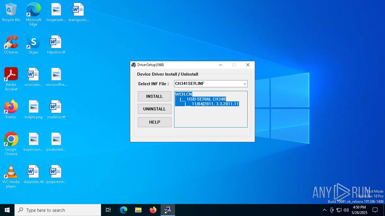Viewport: 385px width, 216px height.
Task: Open Task View on taskbar
Action: pyautogui.click(x=108, y=210)
